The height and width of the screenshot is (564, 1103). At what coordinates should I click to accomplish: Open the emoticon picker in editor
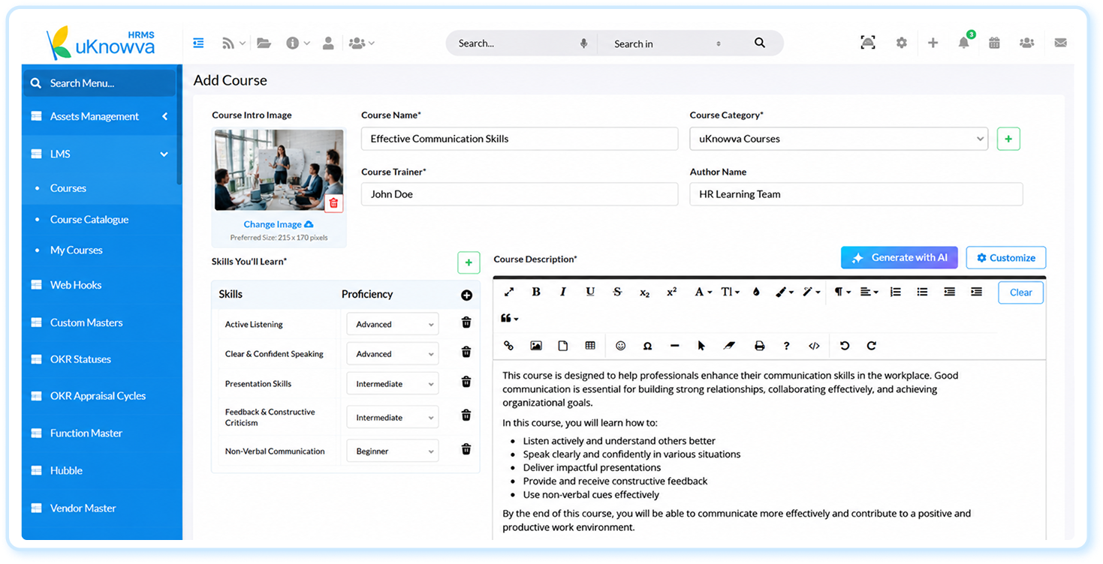click(x=620, y=346)
